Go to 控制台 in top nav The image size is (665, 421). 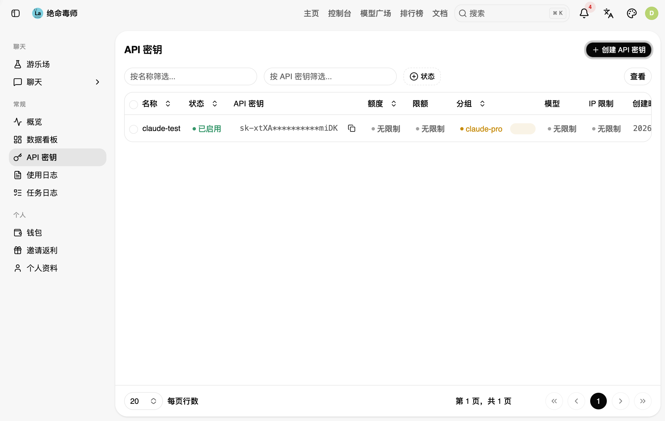click(340, 13)
